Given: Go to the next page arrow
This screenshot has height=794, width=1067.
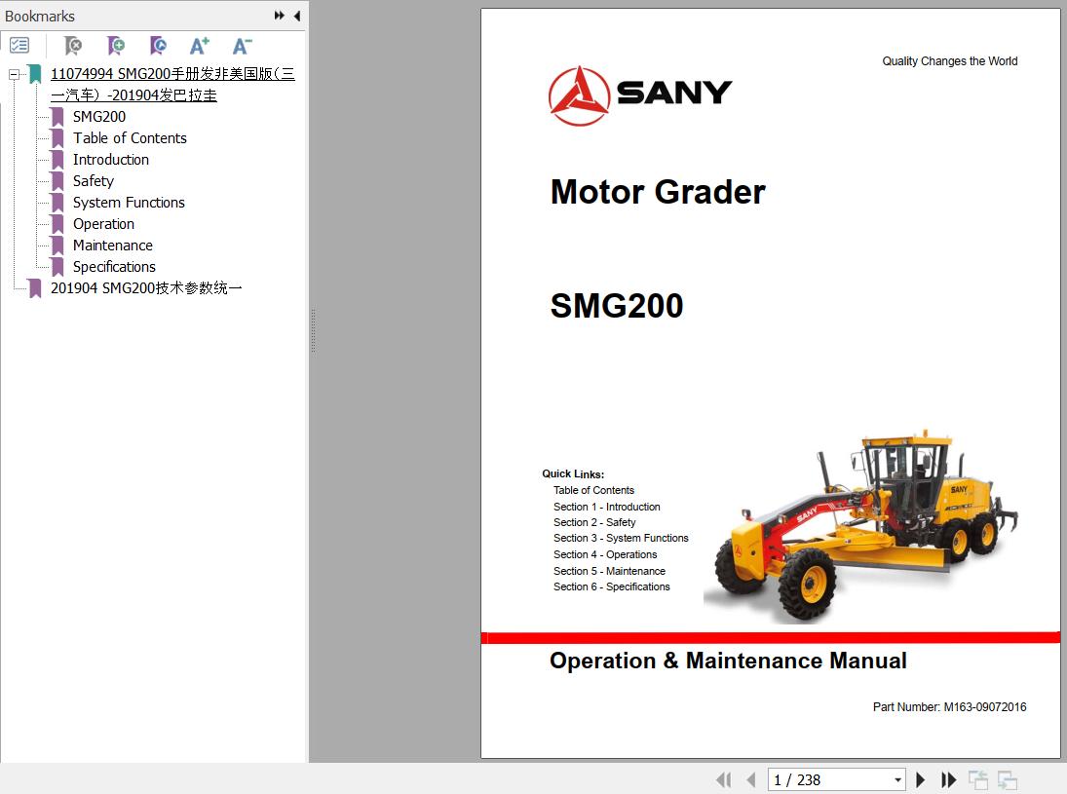Looking at the screenshot, I should 921,779.
